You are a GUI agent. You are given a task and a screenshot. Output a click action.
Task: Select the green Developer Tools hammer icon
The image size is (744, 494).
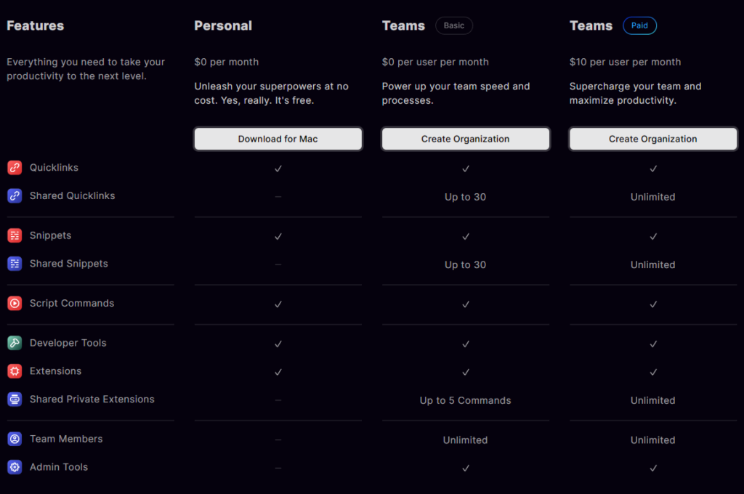pos(15,343)
